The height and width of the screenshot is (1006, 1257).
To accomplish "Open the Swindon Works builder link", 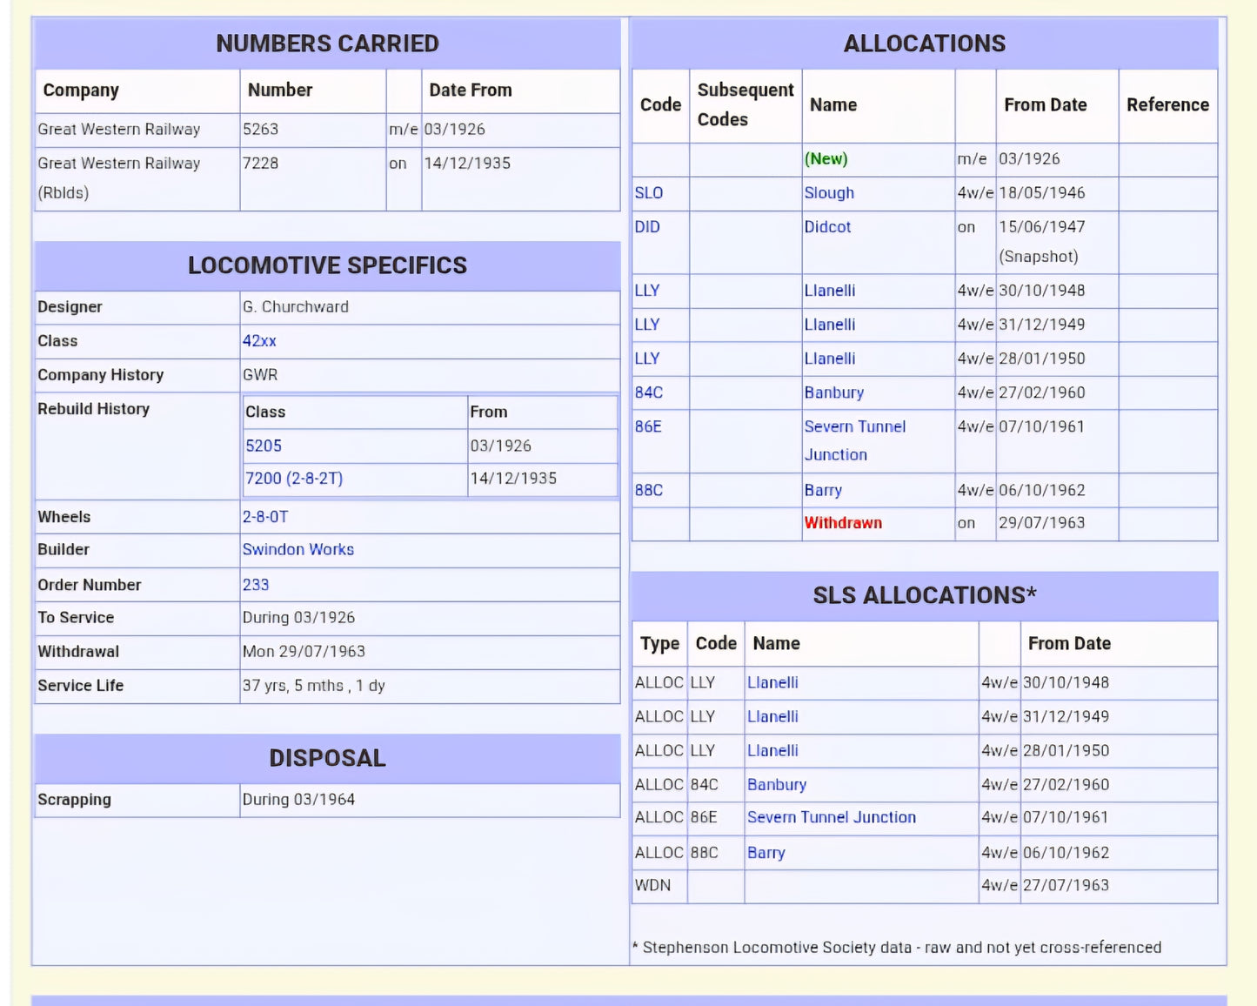I will 298,550.
